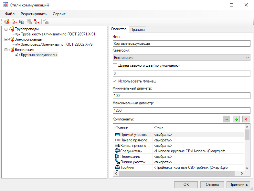The image size is (254, 191).
Task: Click the red X remove component button
Action: point(246,119)
